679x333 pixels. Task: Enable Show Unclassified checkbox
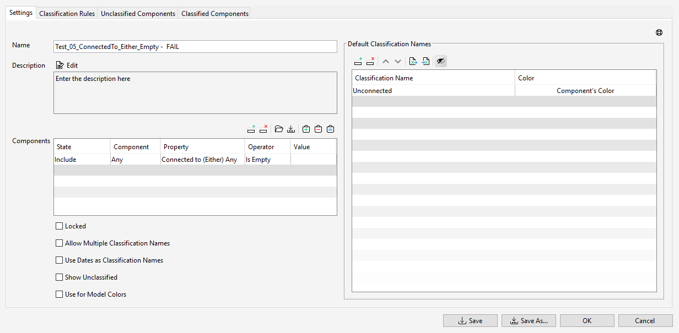[x=60, y=277]
